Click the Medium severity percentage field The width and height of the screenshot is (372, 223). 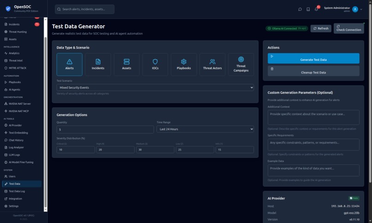click(155, 150)
